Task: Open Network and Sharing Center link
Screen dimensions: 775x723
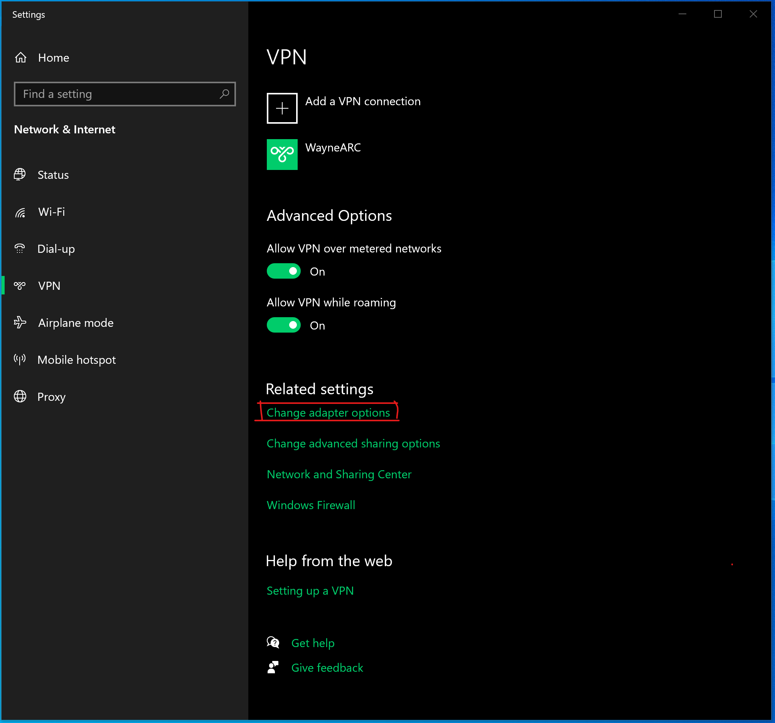Action: 339,474
